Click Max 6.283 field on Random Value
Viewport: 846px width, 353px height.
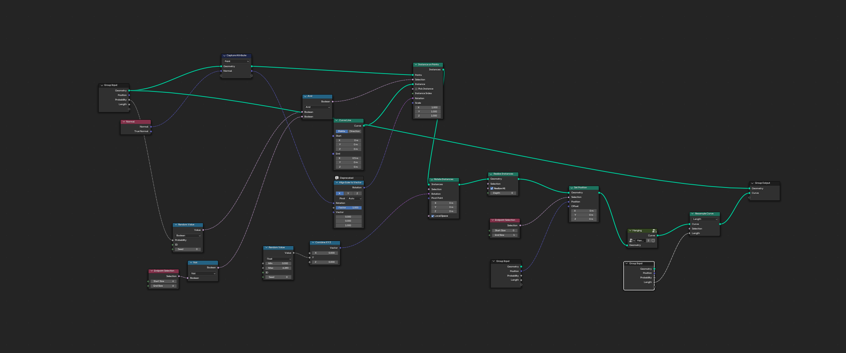(278, 268)
